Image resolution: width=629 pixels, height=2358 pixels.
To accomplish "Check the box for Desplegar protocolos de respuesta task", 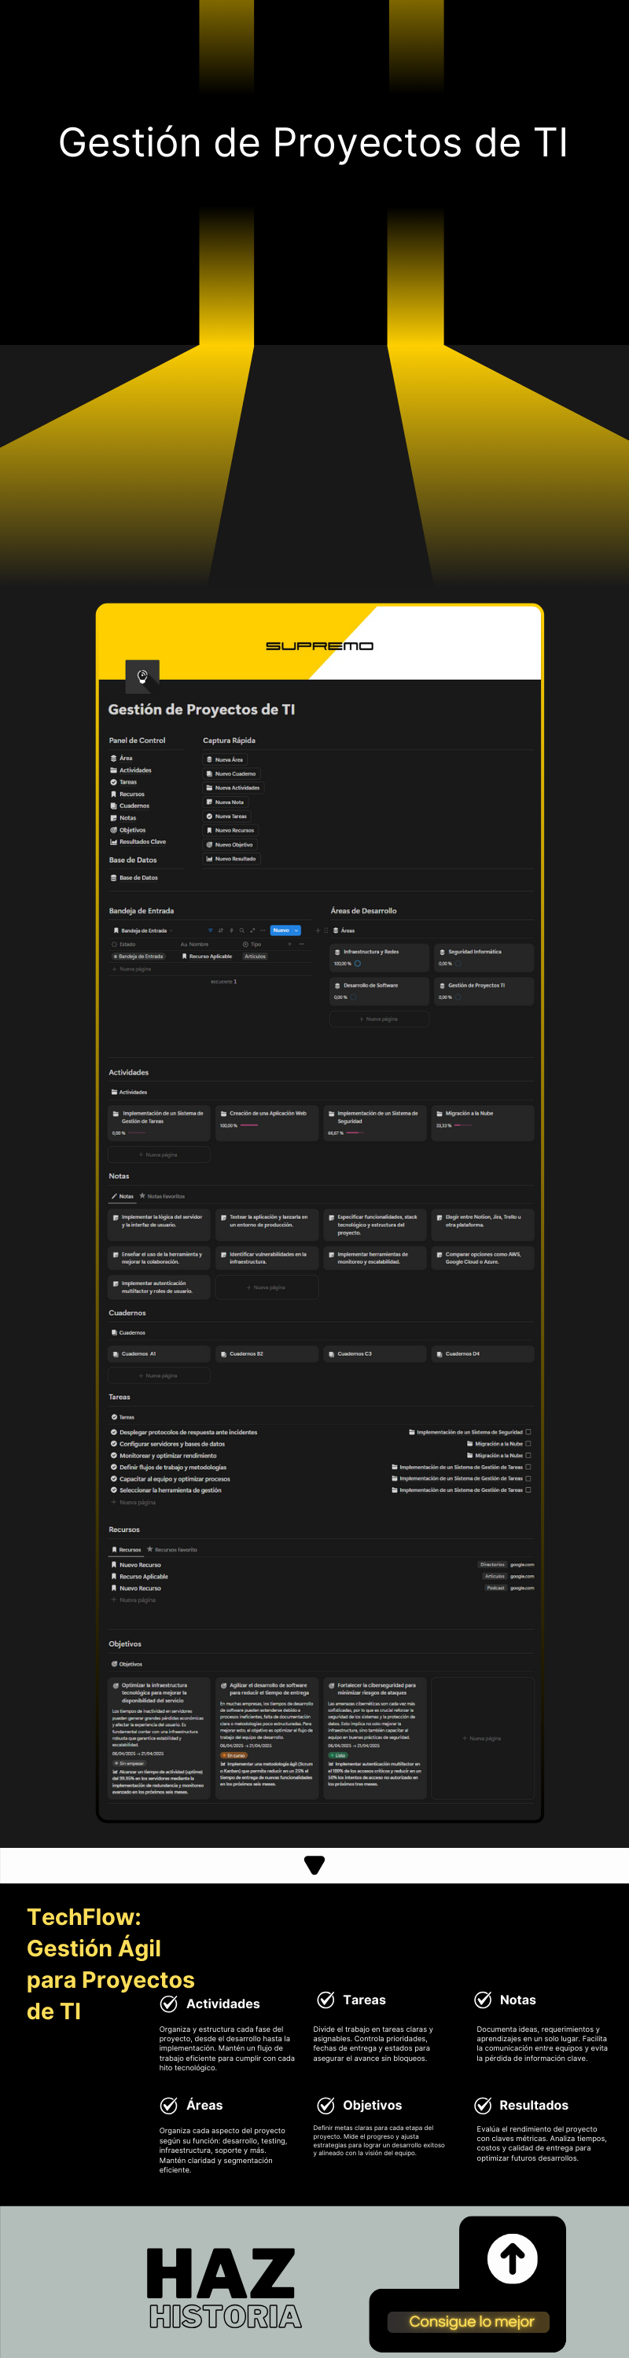I will pos(528,1431).
